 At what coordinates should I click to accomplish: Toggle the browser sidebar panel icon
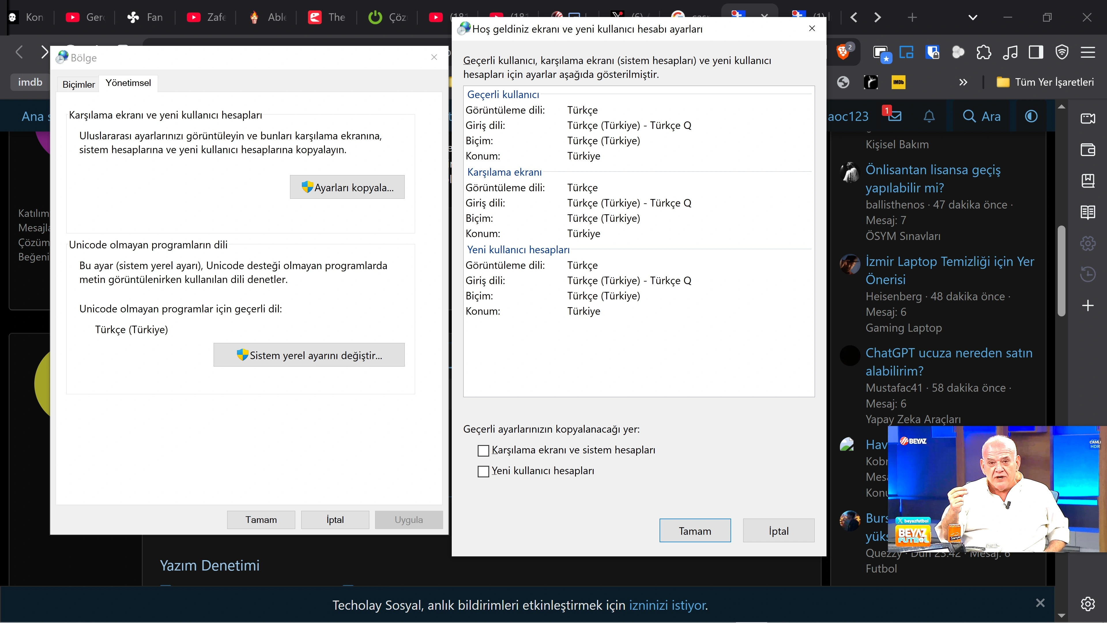1036,52
